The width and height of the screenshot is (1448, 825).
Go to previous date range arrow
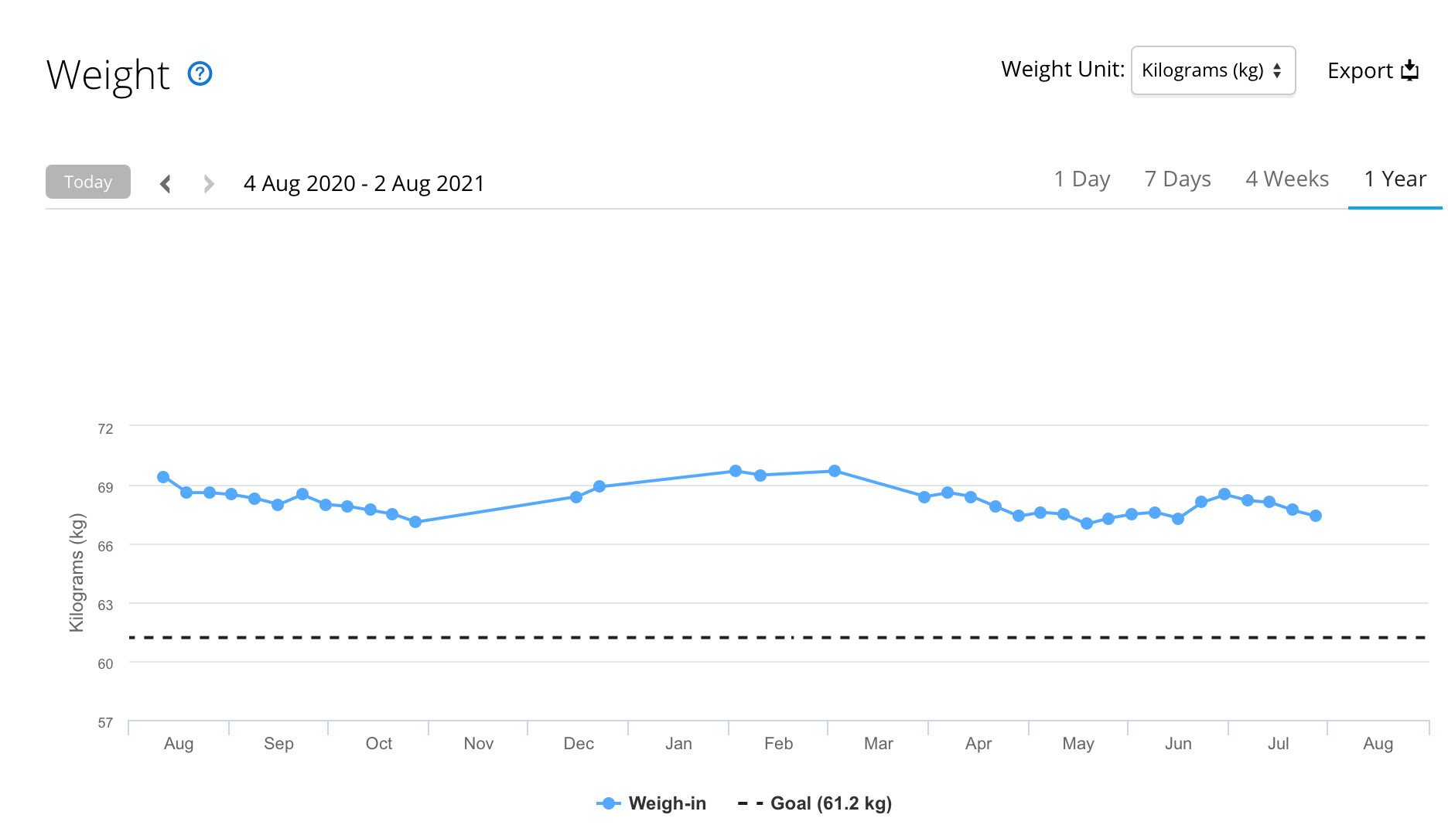166,183
